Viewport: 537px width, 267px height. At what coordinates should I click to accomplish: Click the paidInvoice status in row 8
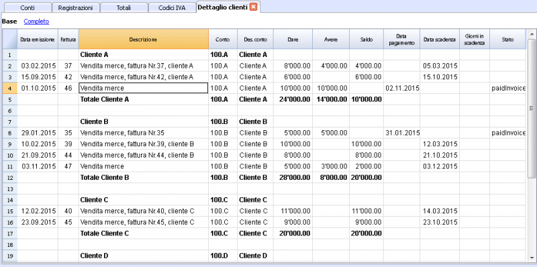point(507,133)
